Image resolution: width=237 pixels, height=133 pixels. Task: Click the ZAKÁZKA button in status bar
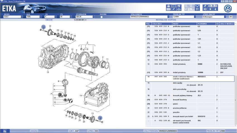[x=33, y=130]
